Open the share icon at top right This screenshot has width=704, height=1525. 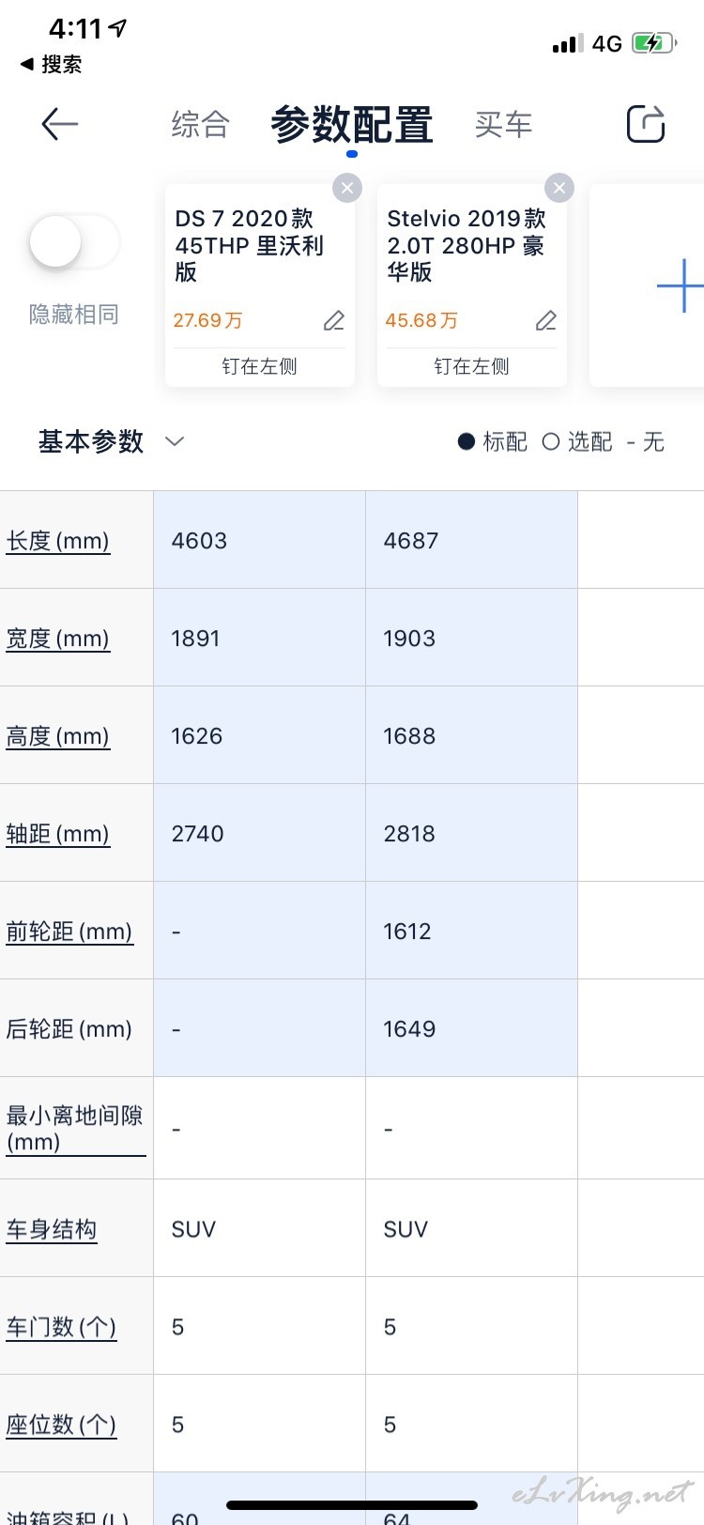646,123
